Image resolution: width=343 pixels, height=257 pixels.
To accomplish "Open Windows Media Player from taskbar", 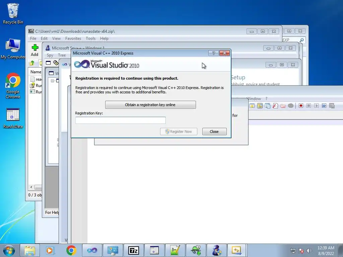I will coord(50,250).
